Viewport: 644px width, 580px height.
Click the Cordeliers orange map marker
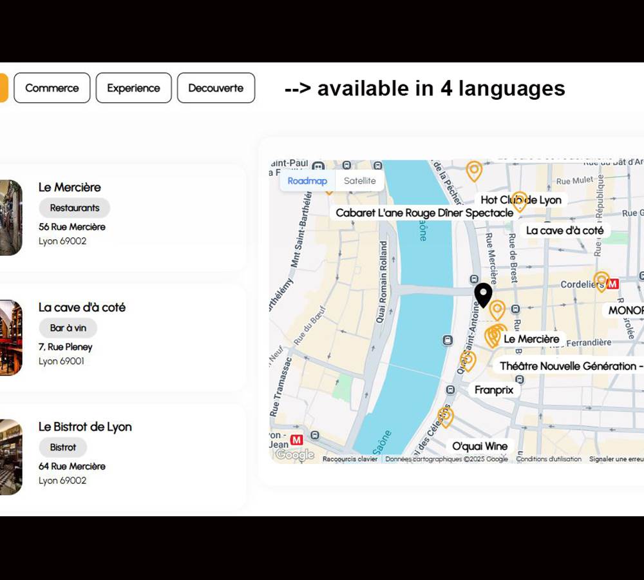(601, 280)
